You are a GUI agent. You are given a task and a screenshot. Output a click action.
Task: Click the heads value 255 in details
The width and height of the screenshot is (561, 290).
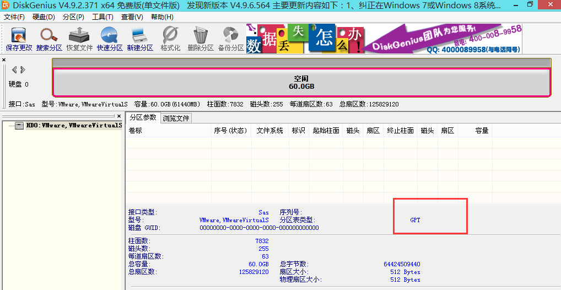click(263, 249)
